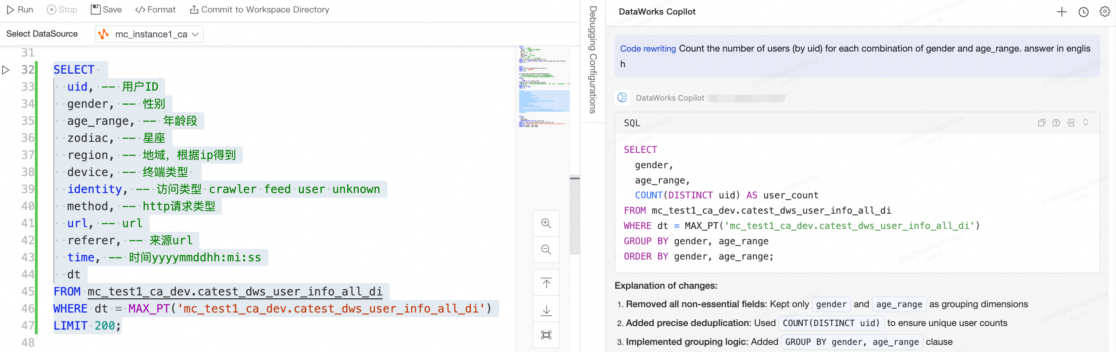Ask a question about the generated SQL

click(x=1056, y=123)
